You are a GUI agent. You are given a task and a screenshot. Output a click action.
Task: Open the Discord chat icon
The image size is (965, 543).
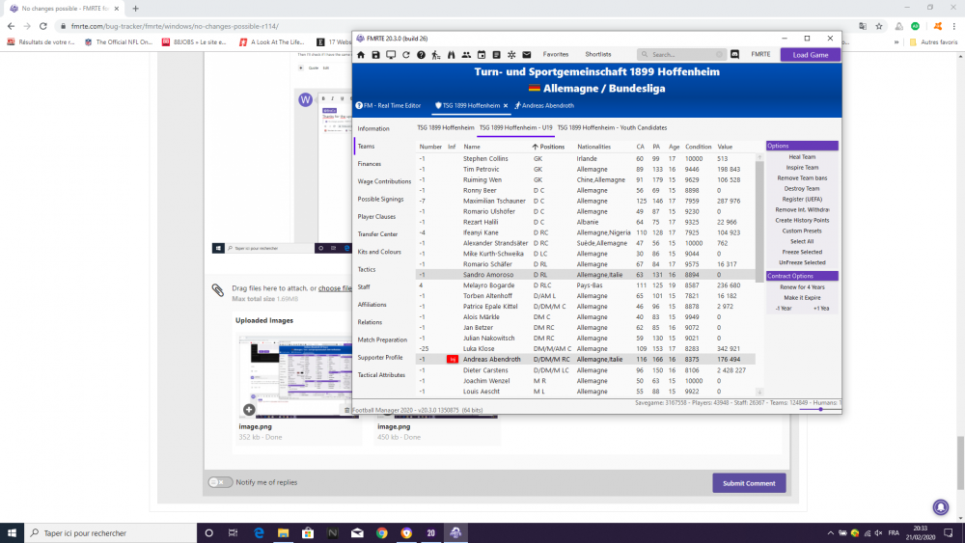pyautogui.click(x=734, y=54)
